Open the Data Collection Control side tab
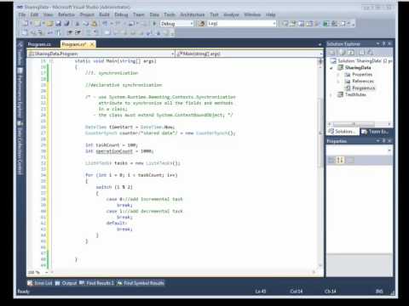The height and width of the screenshot is (306, 409). (20, 148)
